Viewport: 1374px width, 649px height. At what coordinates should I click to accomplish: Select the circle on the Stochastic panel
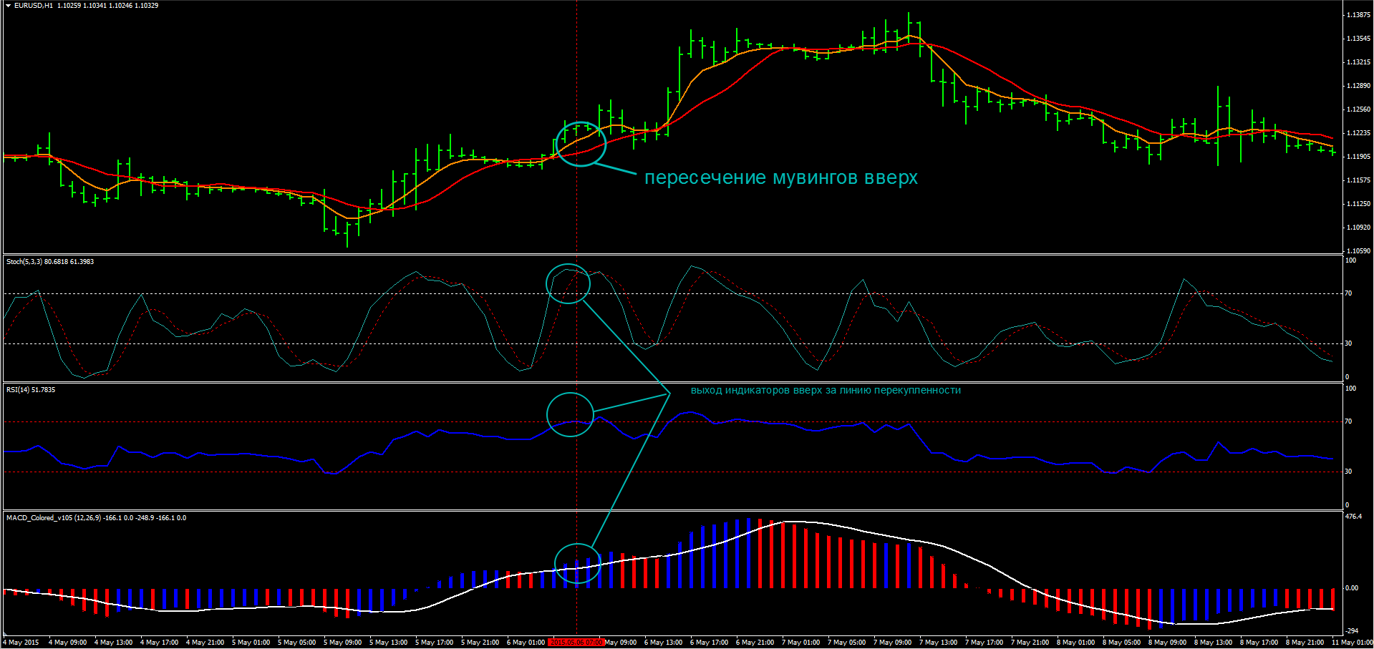(568, 283)
